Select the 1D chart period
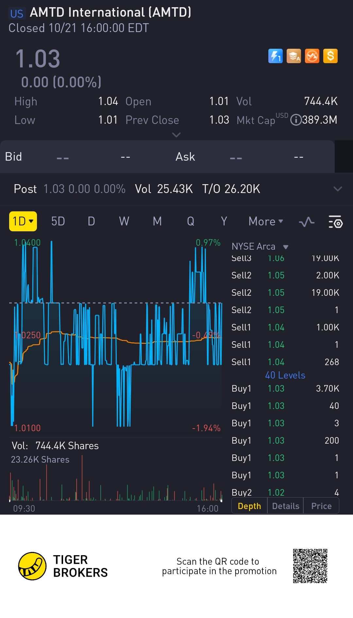 23,221
